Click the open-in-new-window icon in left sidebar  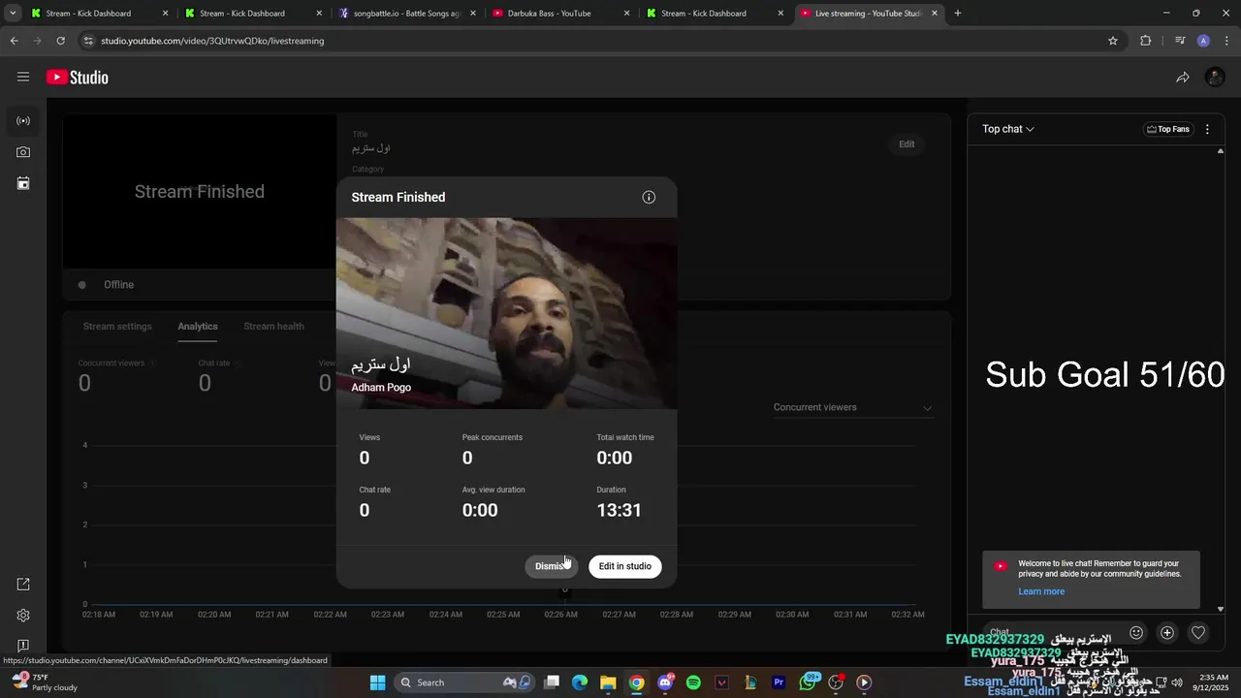[23, 585]
